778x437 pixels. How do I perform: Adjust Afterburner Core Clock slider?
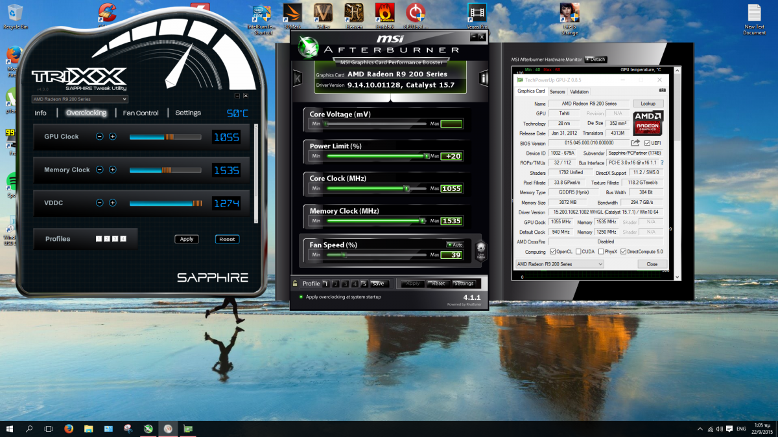pyautogui.click(x=377, y=188)
